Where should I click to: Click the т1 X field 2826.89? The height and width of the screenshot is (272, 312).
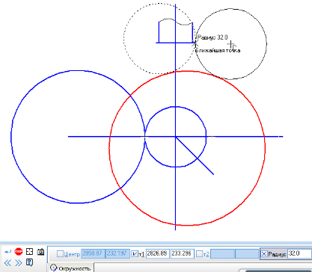157,253
